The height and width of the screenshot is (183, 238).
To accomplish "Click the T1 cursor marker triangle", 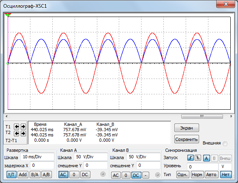I will (8, 15).
